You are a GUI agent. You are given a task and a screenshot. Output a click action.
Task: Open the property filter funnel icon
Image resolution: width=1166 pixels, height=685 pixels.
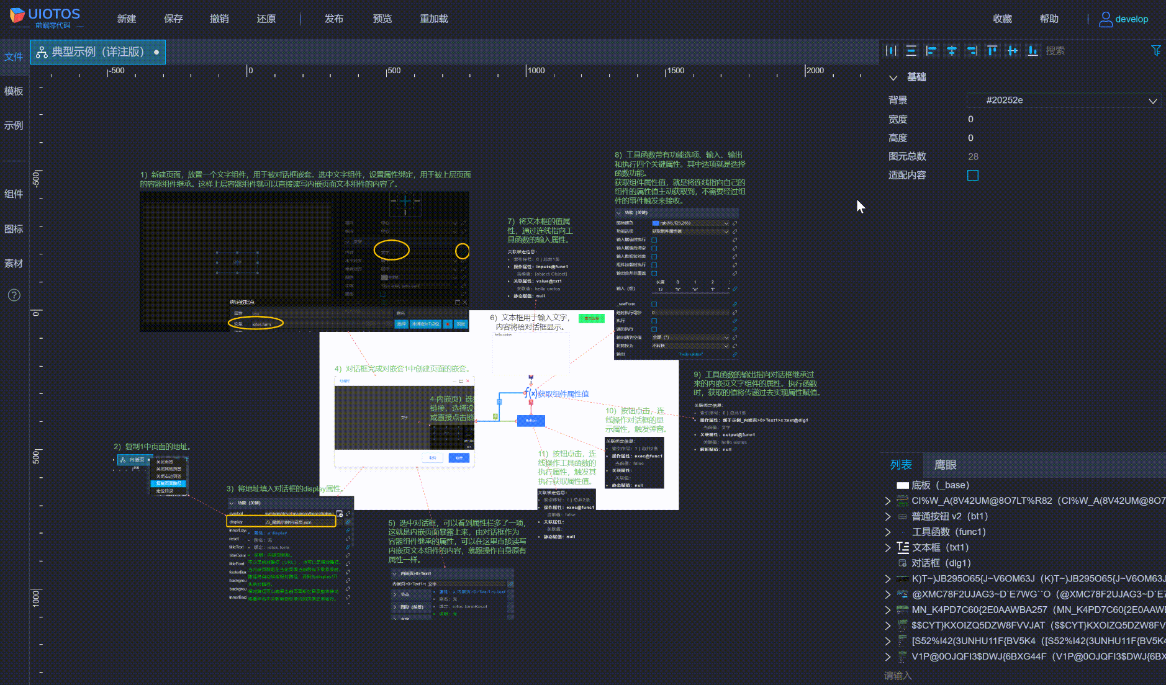(x=1155, y=51)
